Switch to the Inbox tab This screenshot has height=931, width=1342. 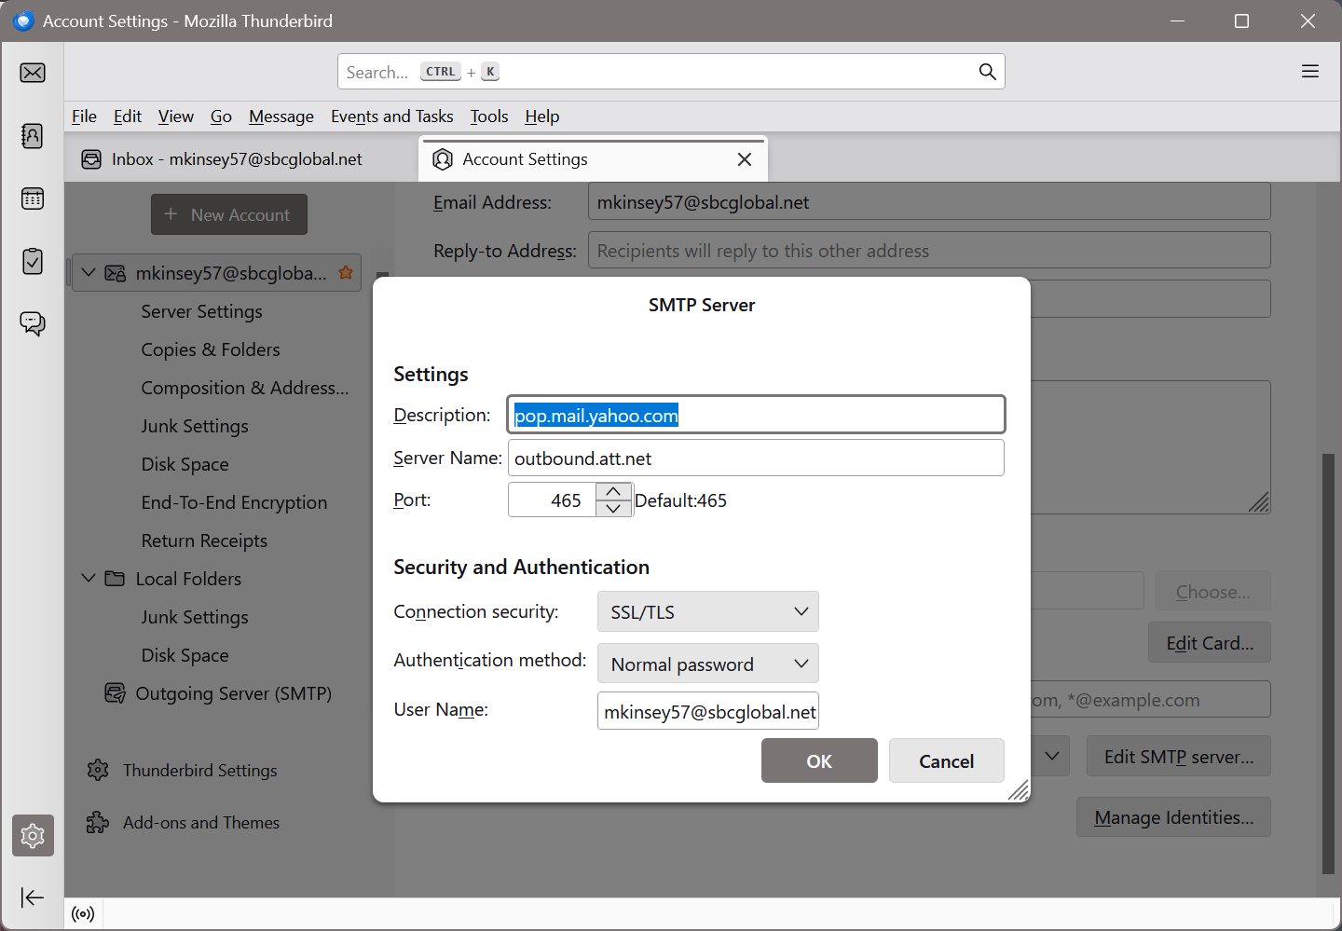click(238, 159)
